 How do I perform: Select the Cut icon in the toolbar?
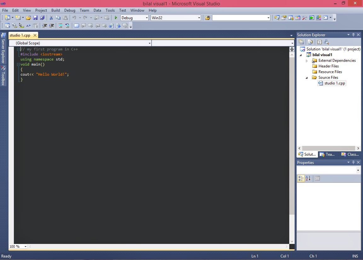tap(51, 18)
